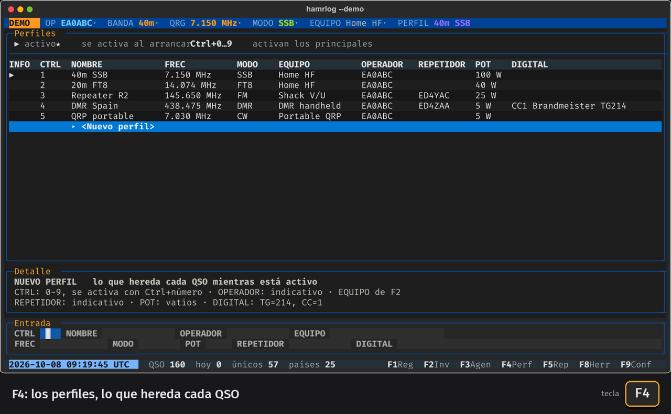Select the Repeater R2 profile name
The width and height of the screenshot is (671, 414).
(x=100, y=95)
